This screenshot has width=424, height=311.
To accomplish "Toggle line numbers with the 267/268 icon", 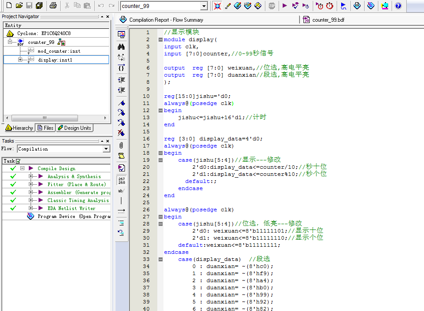I will click(121, 180).
